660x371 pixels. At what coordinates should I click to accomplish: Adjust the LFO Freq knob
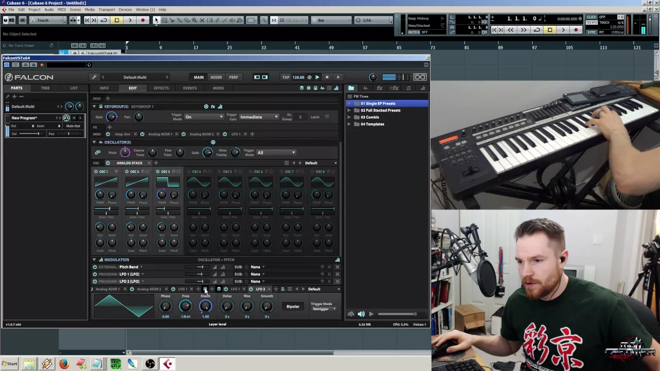[186, 307]
